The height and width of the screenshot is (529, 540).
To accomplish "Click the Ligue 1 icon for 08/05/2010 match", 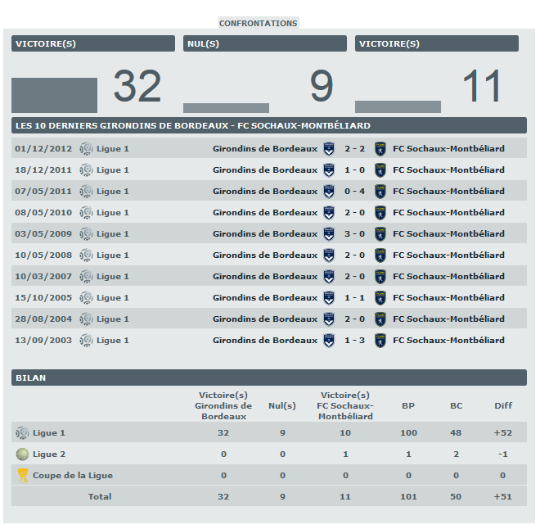I will (x=86, y=213).
